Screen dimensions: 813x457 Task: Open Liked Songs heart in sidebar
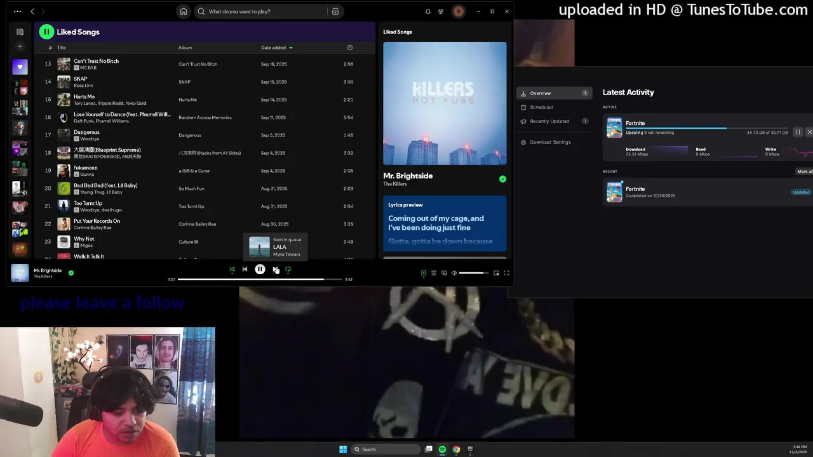click(20, 67)
